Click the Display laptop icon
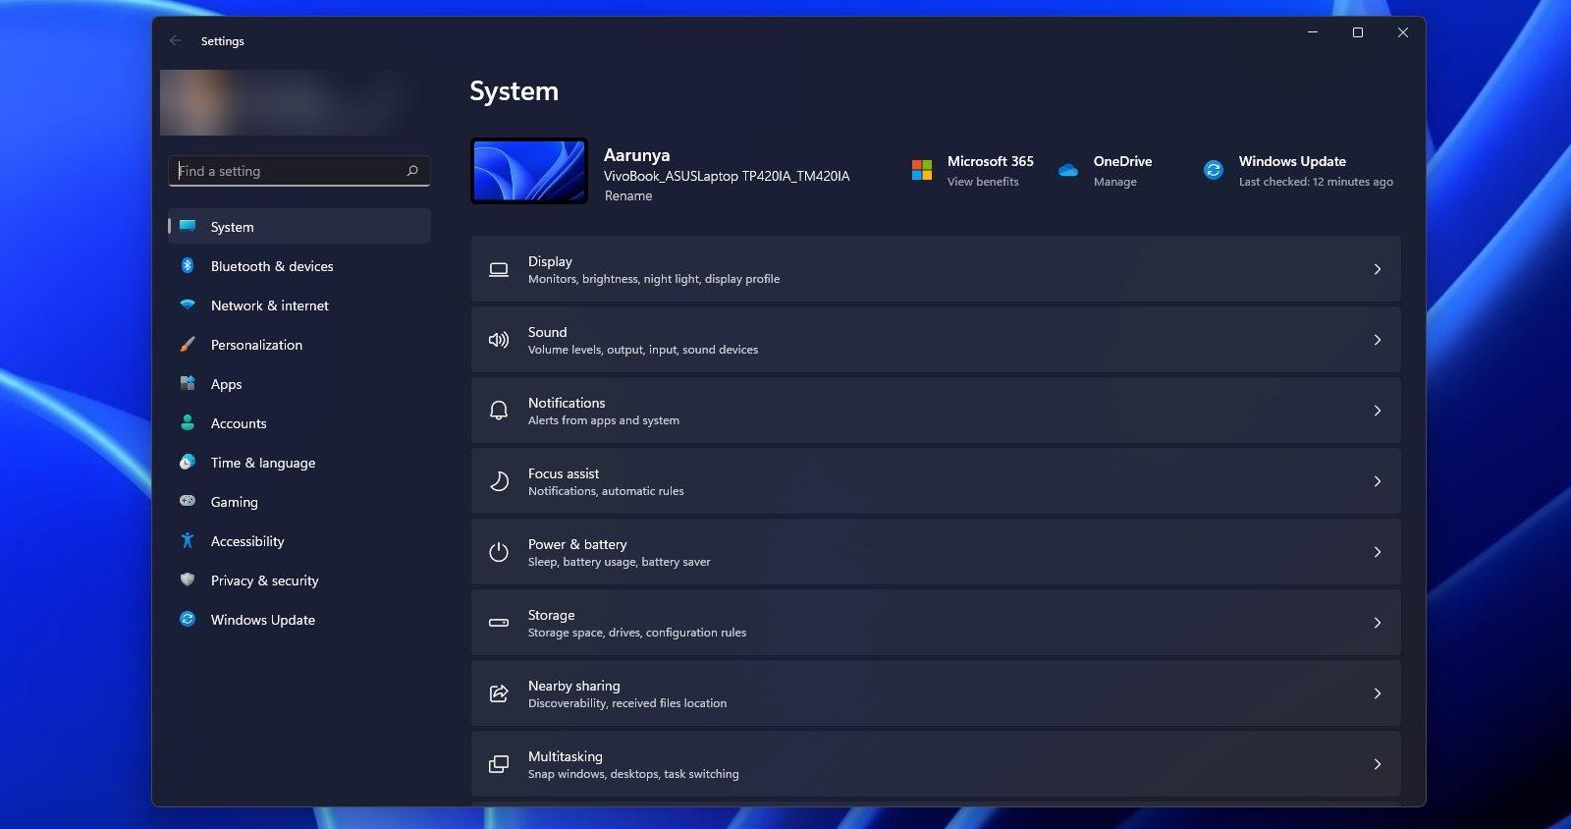The height and width of the screenshot is (829, 1571). [x=499, y=269]
